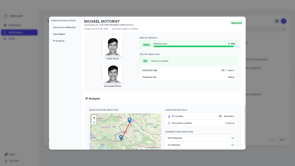Viewport: 295px width, 166px height.
Task: Click the Similarity Score progress bar
Action: click(194, 46)
